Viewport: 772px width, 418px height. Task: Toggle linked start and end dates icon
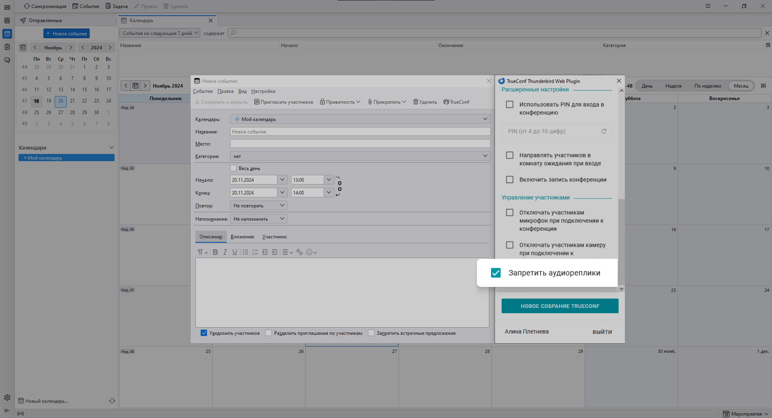339,186
